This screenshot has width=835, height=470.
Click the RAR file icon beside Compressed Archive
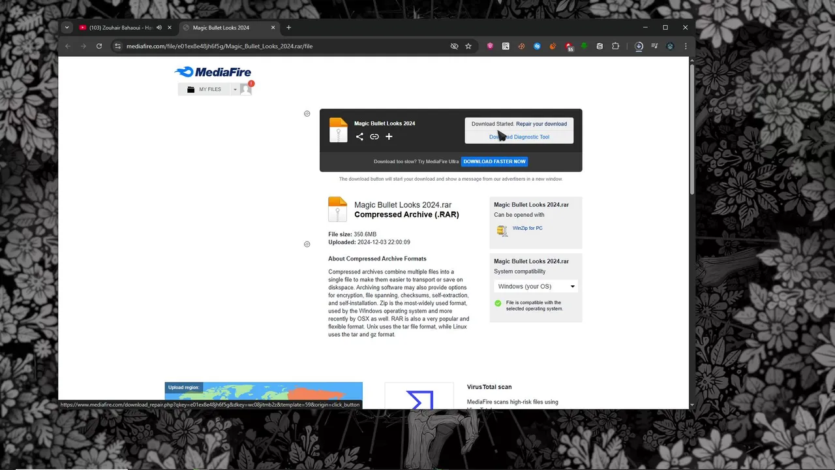(x=338, y=209)
